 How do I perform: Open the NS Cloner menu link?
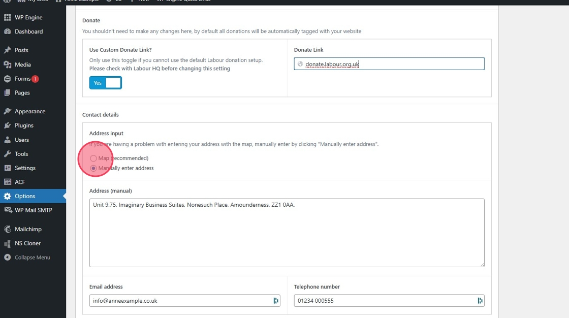pos(27,243)
